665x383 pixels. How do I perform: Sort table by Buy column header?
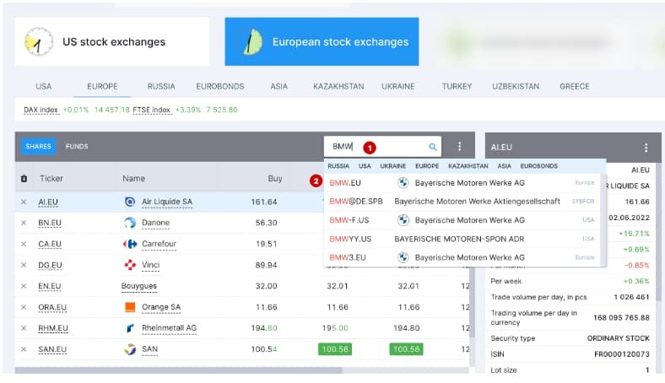point(275,179)
